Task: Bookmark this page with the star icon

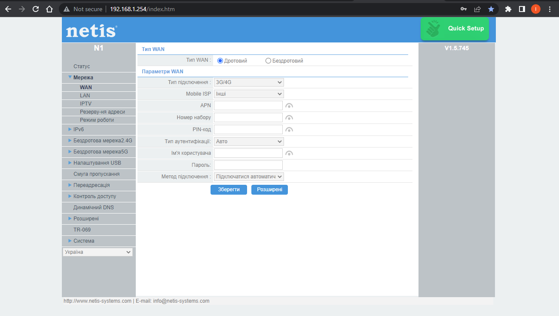Action: [x=491, y=9]
